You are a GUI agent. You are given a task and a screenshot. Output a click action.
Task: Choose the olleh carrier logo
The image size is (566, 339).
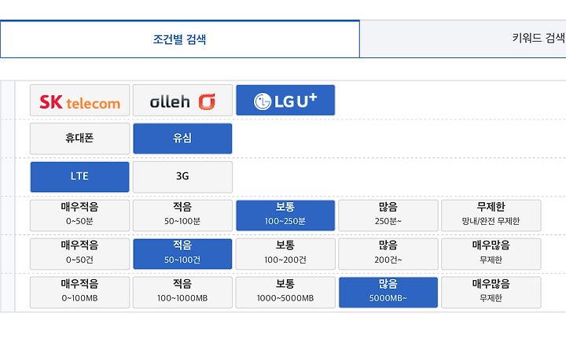(x=182, y=101)
